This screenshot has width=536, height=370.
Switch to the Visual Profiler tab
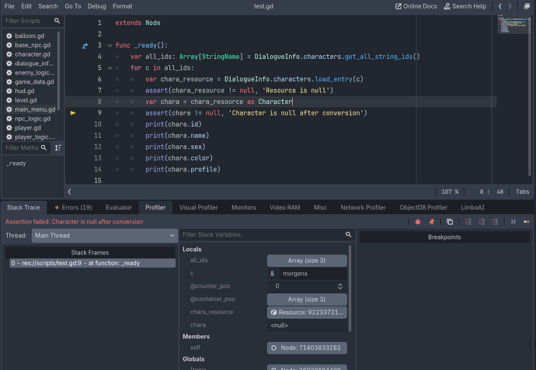click(x=198, y=208)
